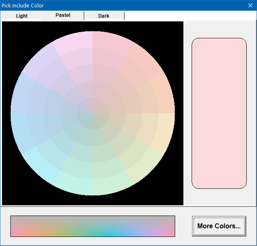Click the large pink preview swatch
The width and height of the screenshot is (257, 246).
tap(219, 113)
